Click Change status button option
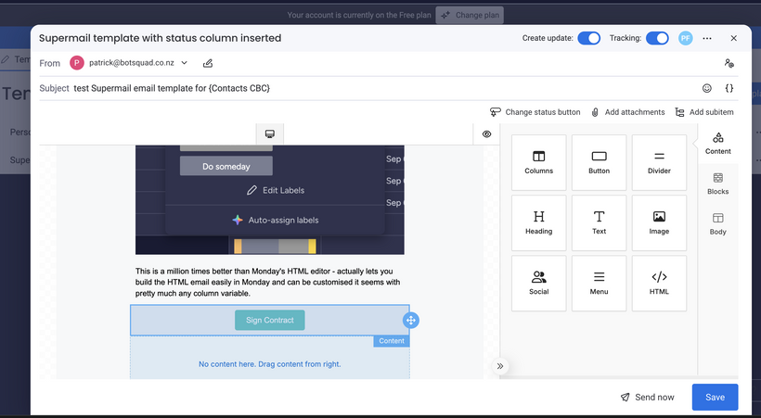This screenshot has width=761, height=418. coord(535,112)
